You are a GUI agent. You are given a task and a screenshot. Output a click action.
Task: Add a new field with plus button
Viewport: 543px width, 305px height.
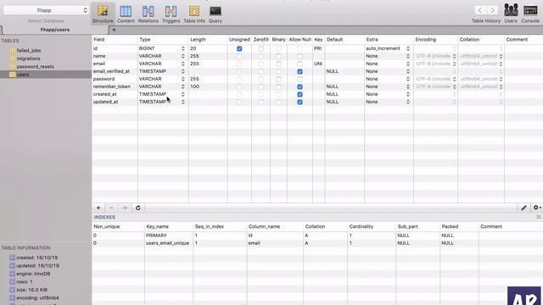click(x=98, y=208)
